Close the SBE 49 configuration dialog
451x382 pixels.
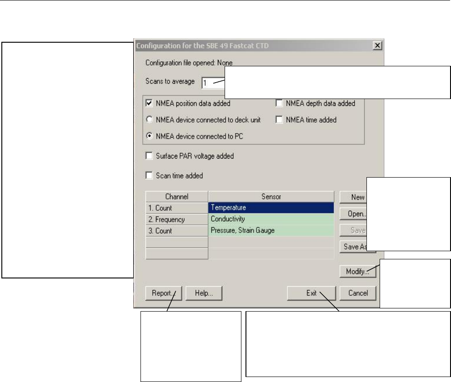377,45
